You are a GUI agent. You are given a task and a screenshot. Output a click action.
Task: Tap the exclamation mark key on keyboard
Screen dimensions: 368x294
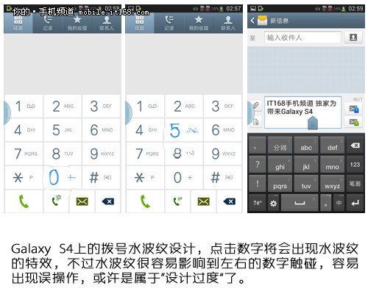coord(258,184)
